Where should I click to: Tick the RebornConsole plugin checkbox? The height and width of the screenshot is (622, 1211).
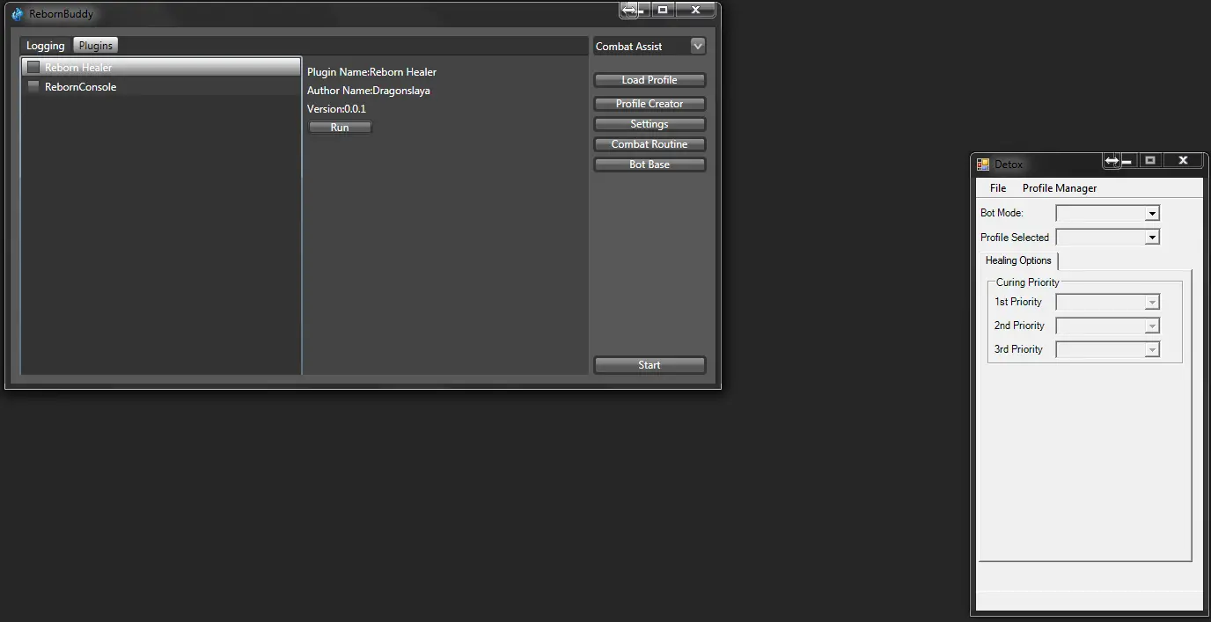tap(33, 86)
